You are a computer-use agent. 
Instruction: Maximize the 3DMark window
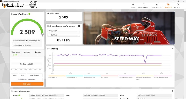tap(178, 1)
